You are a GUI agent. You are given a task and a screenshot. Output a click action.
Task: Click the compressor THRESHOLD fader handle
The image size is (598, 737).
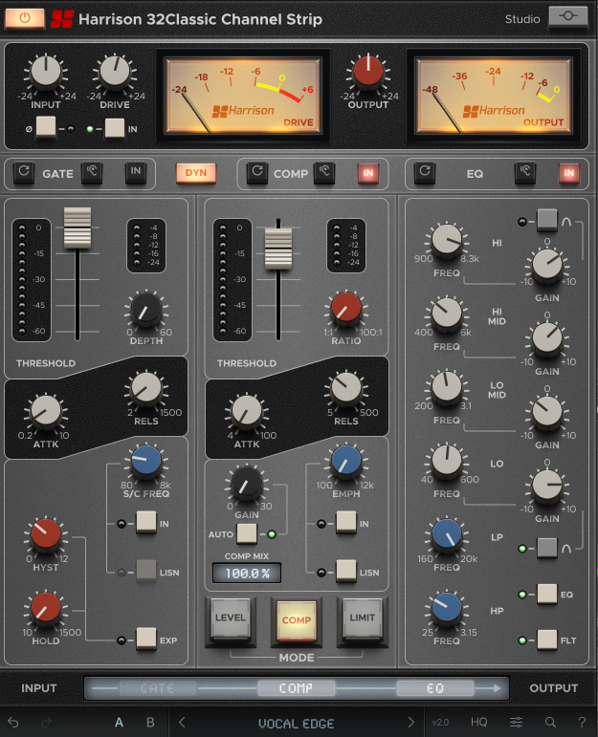pyautogui.click(x=278, y=249)
